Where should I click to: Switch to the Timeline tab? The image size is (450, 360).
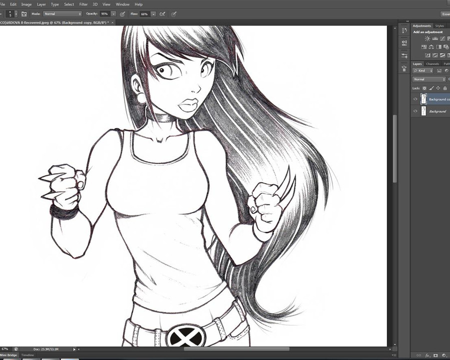27,355
